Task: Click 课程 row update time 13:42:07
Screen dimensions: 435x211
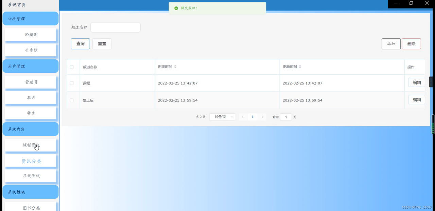Action: pyautogui.click(x=302, y=83)
